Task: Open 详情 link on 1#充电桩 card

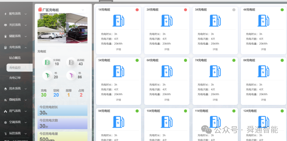Action: click(x=119, y=49)
